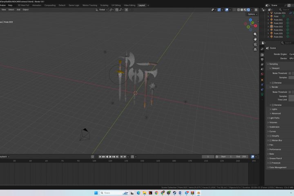Click the End frame 250 field
The width and height of the screenshot is (294, 196).
[x=241, y=157]
